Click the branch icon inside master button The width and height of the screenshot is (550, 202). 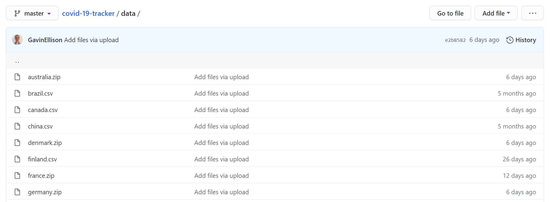click(x=17, y=13)
